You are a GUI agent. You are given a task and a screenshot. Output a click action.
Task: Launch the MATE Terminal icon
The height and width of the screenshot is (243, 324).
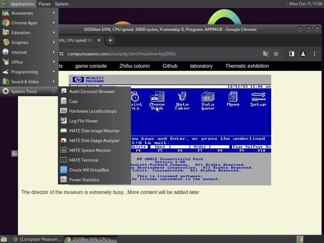coord(63,160)
